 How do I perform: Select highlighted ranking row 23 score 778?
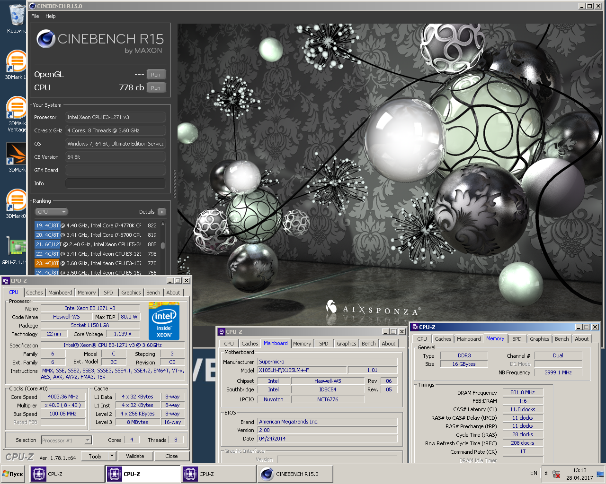(96, 263)
